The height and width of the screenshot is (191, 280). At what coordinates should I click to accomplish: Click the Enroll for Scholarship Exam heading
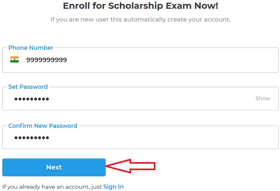pyautogui.click(x=140, y=6)
